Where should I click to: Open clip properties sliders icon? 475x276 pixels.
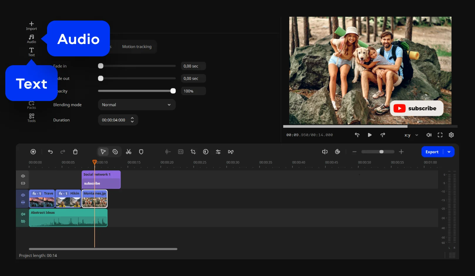tap(218, 152)
